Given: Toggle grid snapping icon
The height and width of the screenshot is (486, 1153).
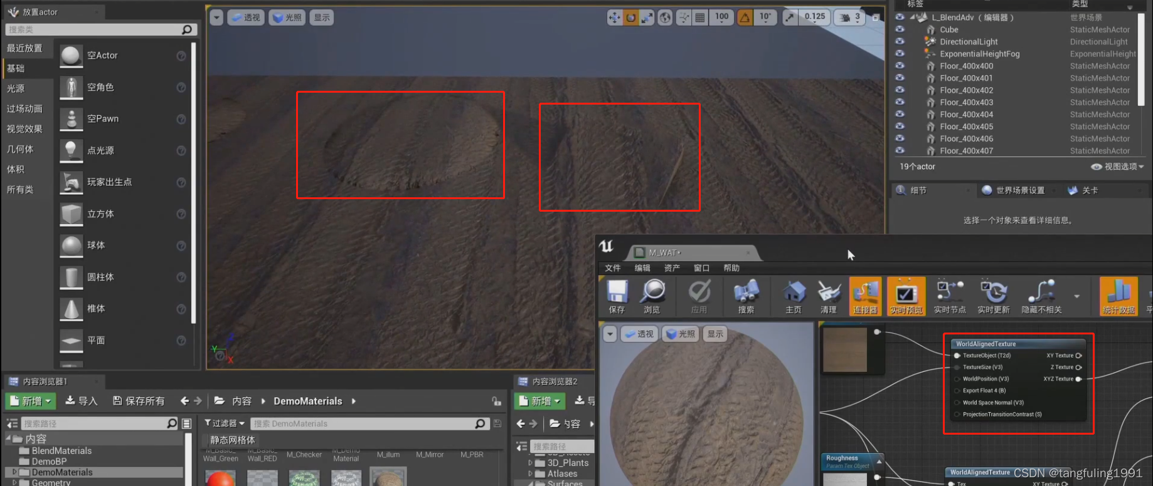Looking at the screenshot, I should coord(700,18).
